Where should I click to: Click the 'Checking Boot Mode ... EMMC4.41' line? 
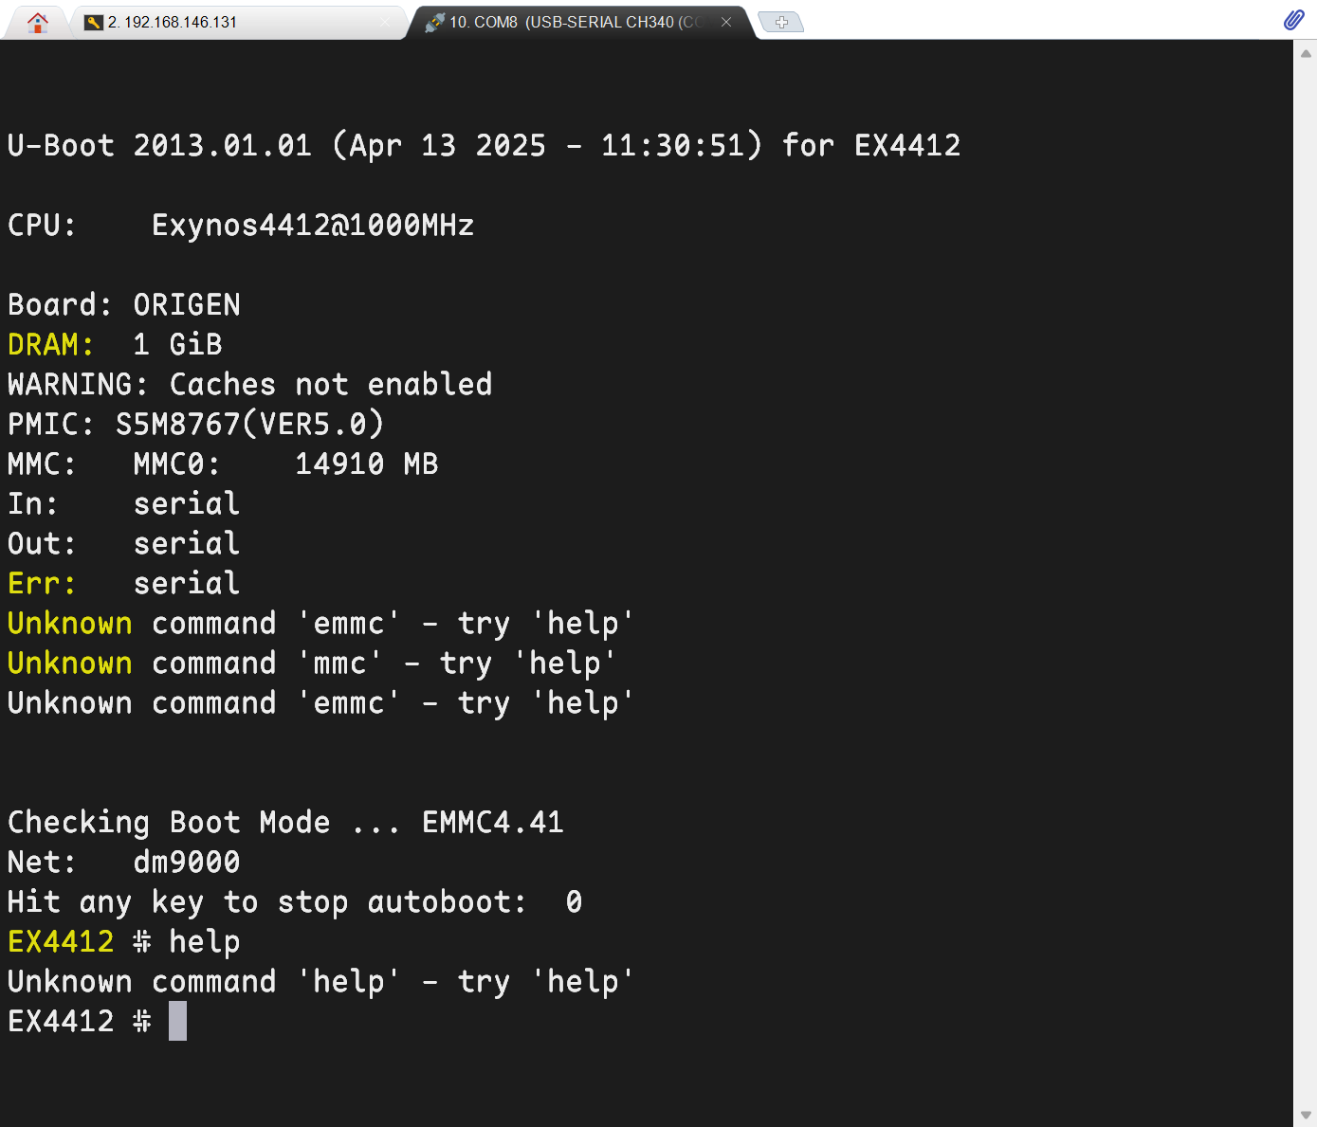(x=285, y=822)
